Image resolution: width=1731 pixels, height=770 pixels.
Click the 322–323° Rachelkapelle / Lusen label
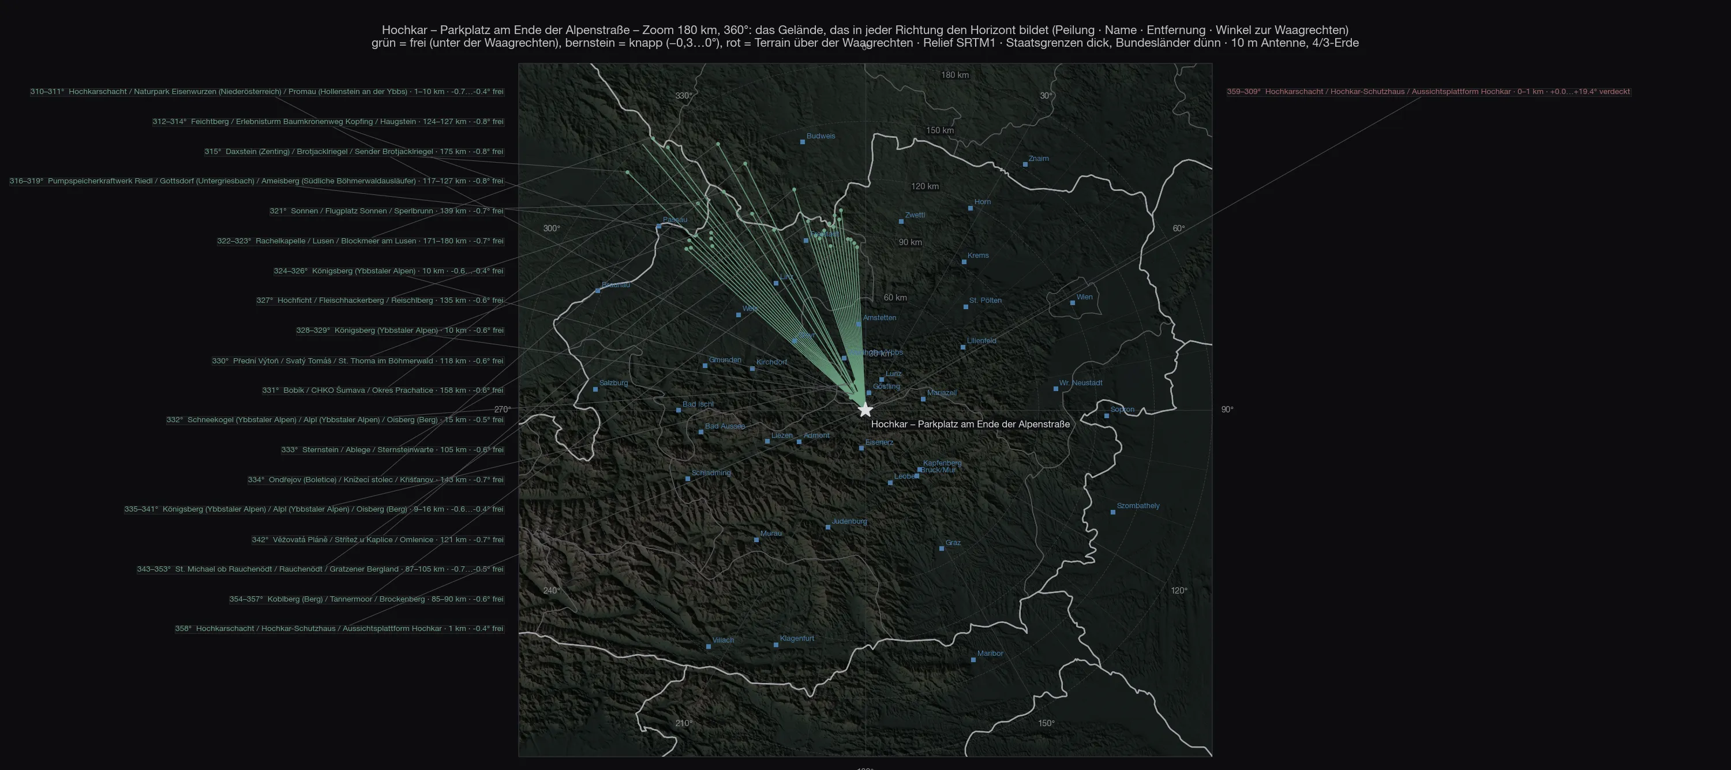(360, 241)
